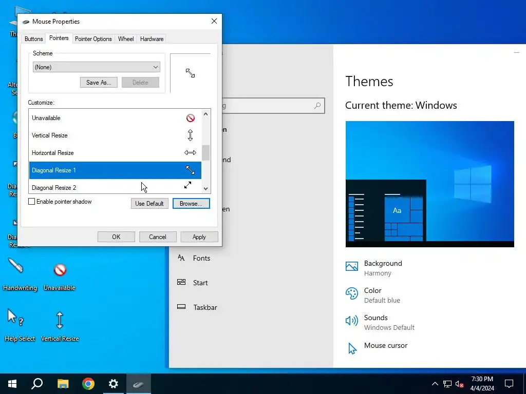Confirm with the OK button
The height and width of the screenshot is (394, 526).
tap(116, 237)
